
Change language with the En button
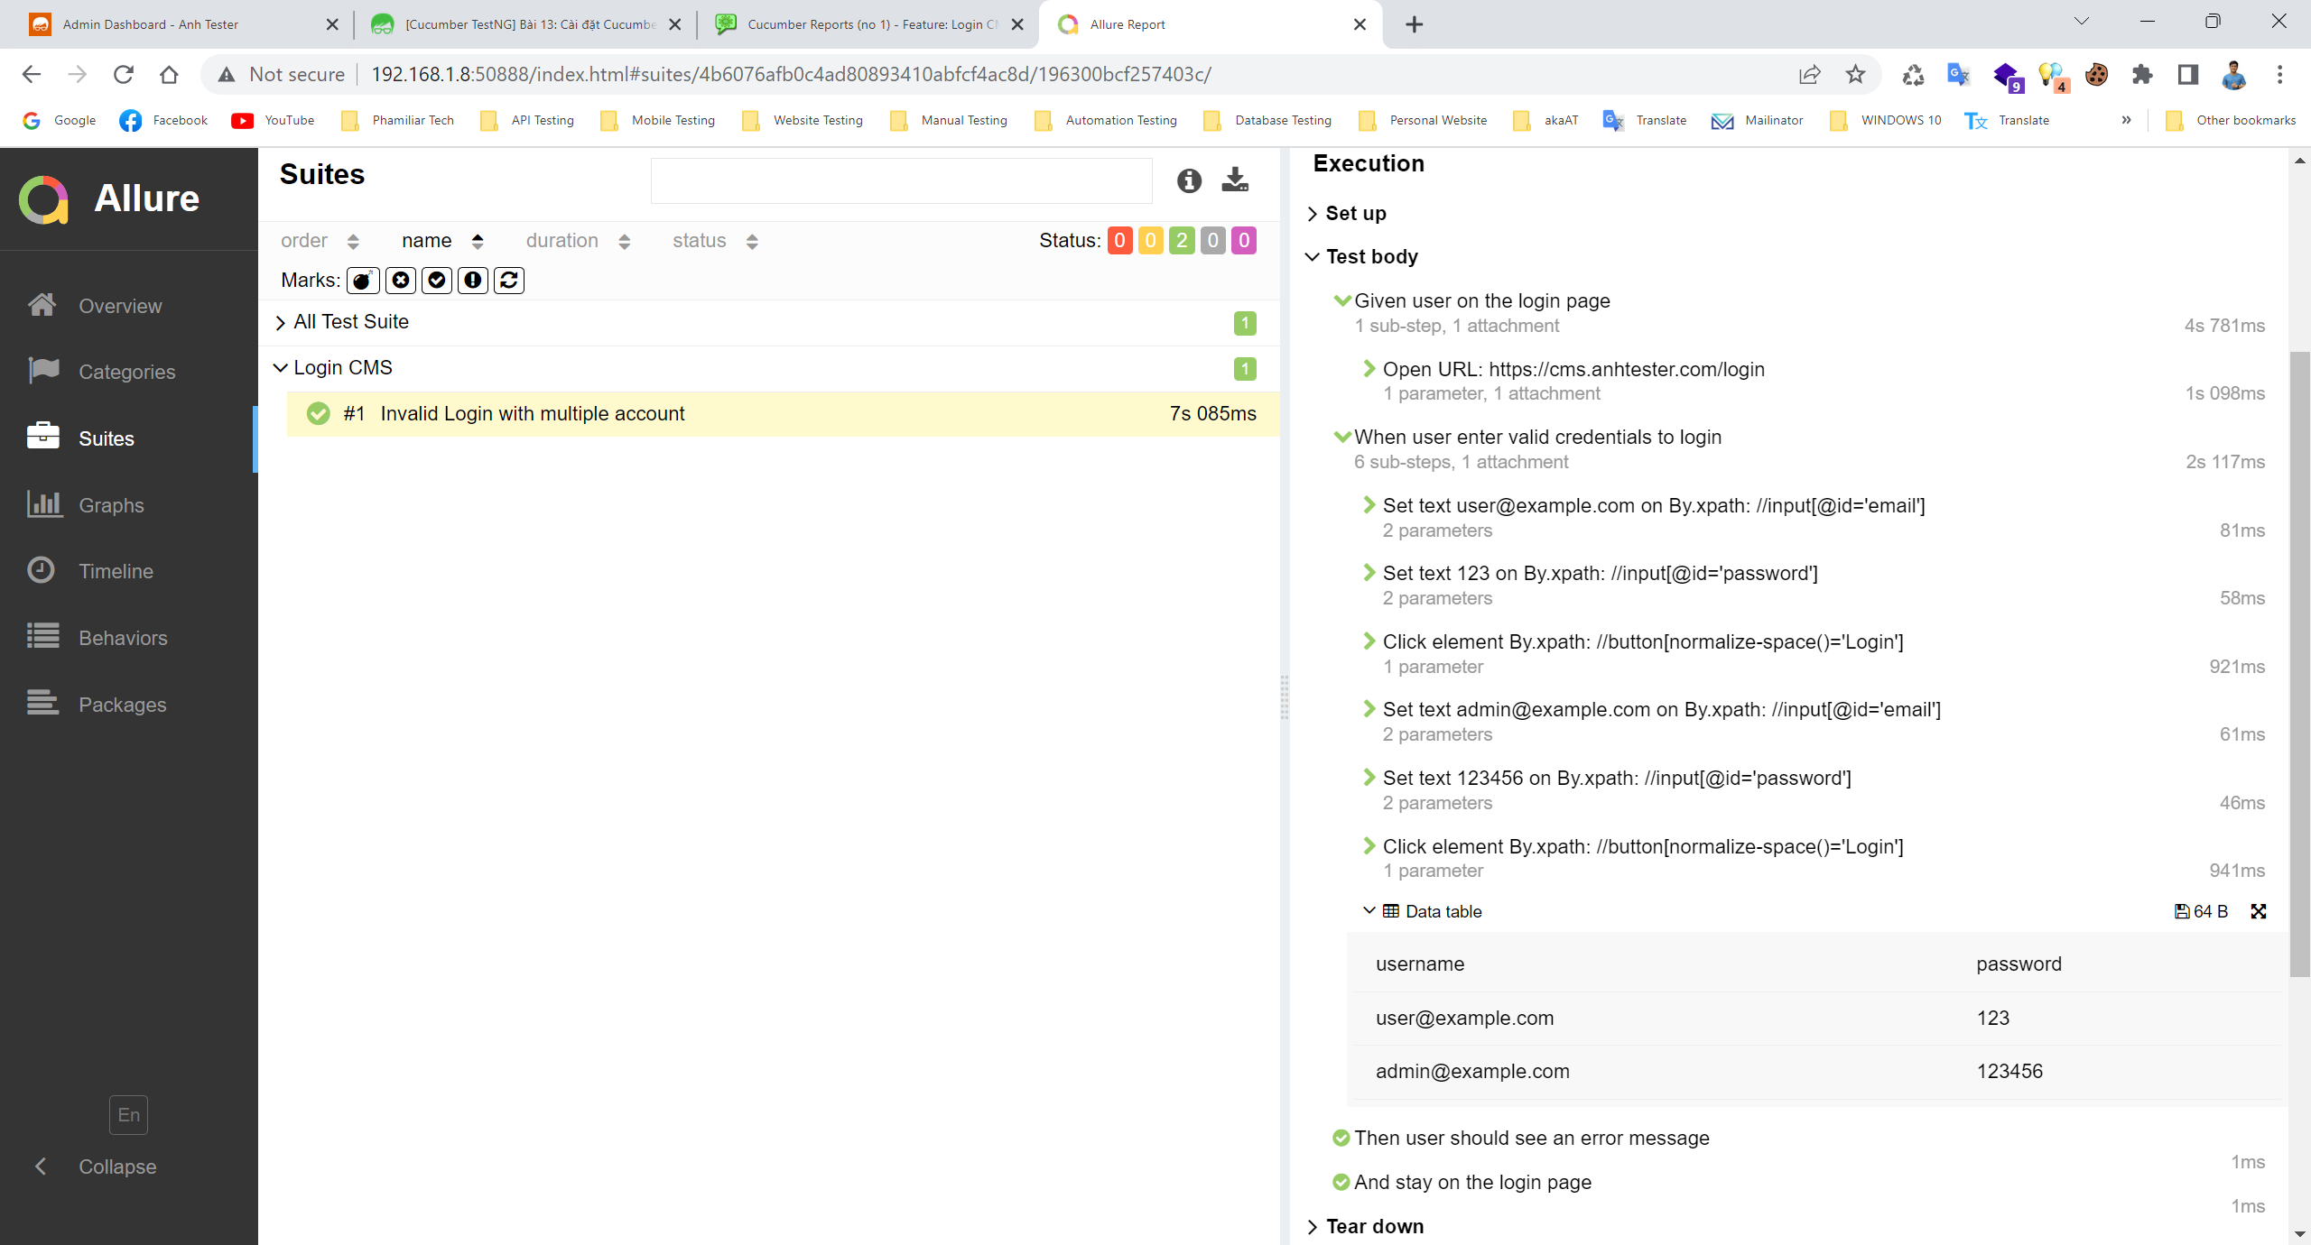pyautogui.click(x=129, y=1115)
